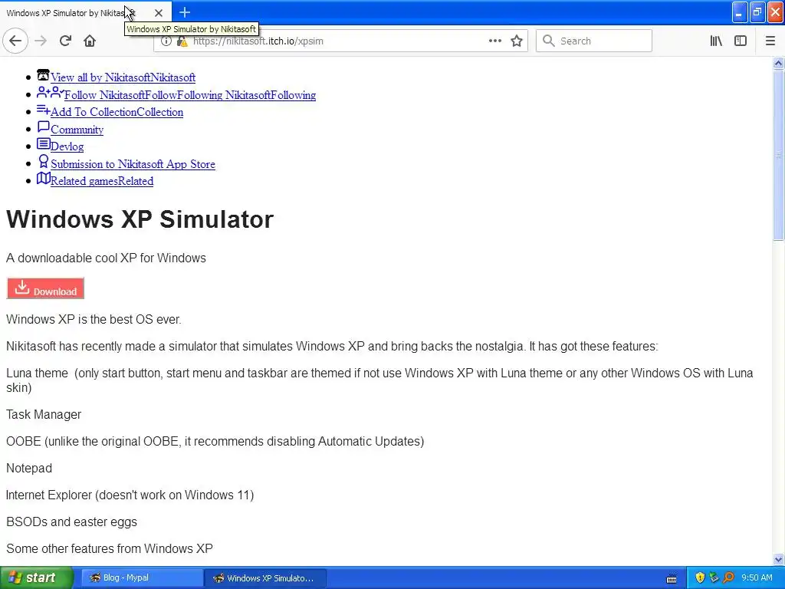The width and height of the screenshot is (785, 589).
Task: Click the on-screen keyboard tray icon
Action: (x=672, y=578)
